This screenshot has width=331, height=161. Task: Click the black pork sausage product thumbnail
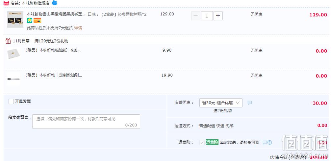pyautogui.click(x=15, y=19)
